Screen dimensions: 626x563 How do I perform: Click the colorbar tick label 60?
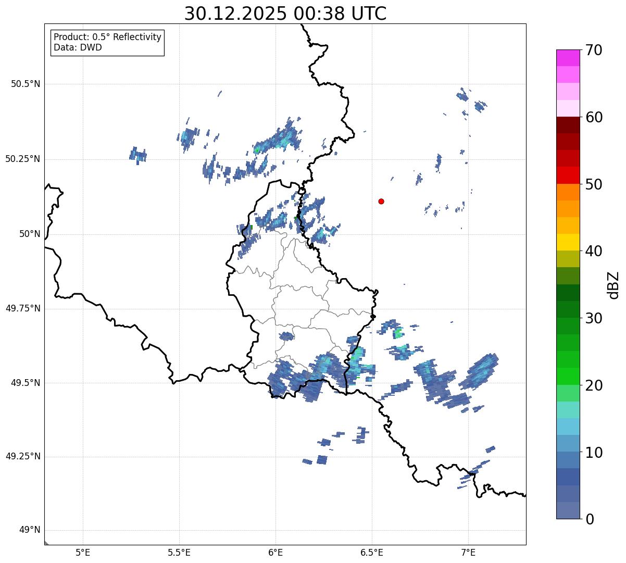coord(594,117)
